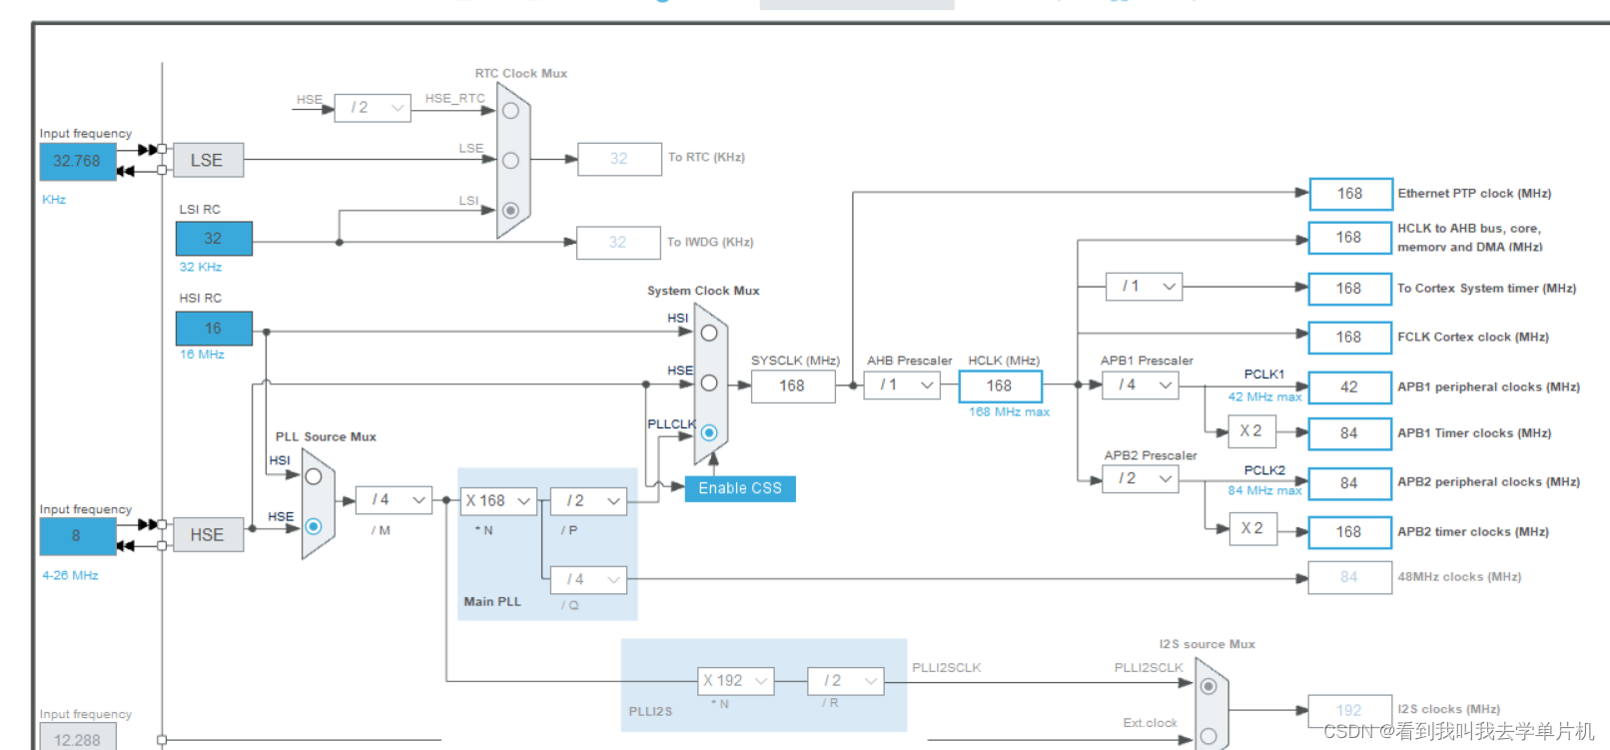Select PLLCLK input on System Clock Mux
This screenshot has width=1610, height=750.
click(709, 432)
